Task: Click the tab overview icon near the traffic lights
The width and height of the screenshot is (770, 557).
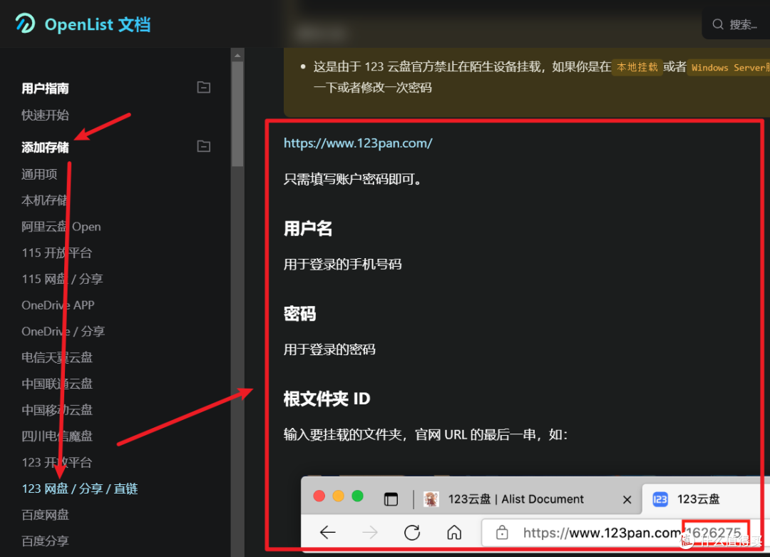Action: coord(391,499)
